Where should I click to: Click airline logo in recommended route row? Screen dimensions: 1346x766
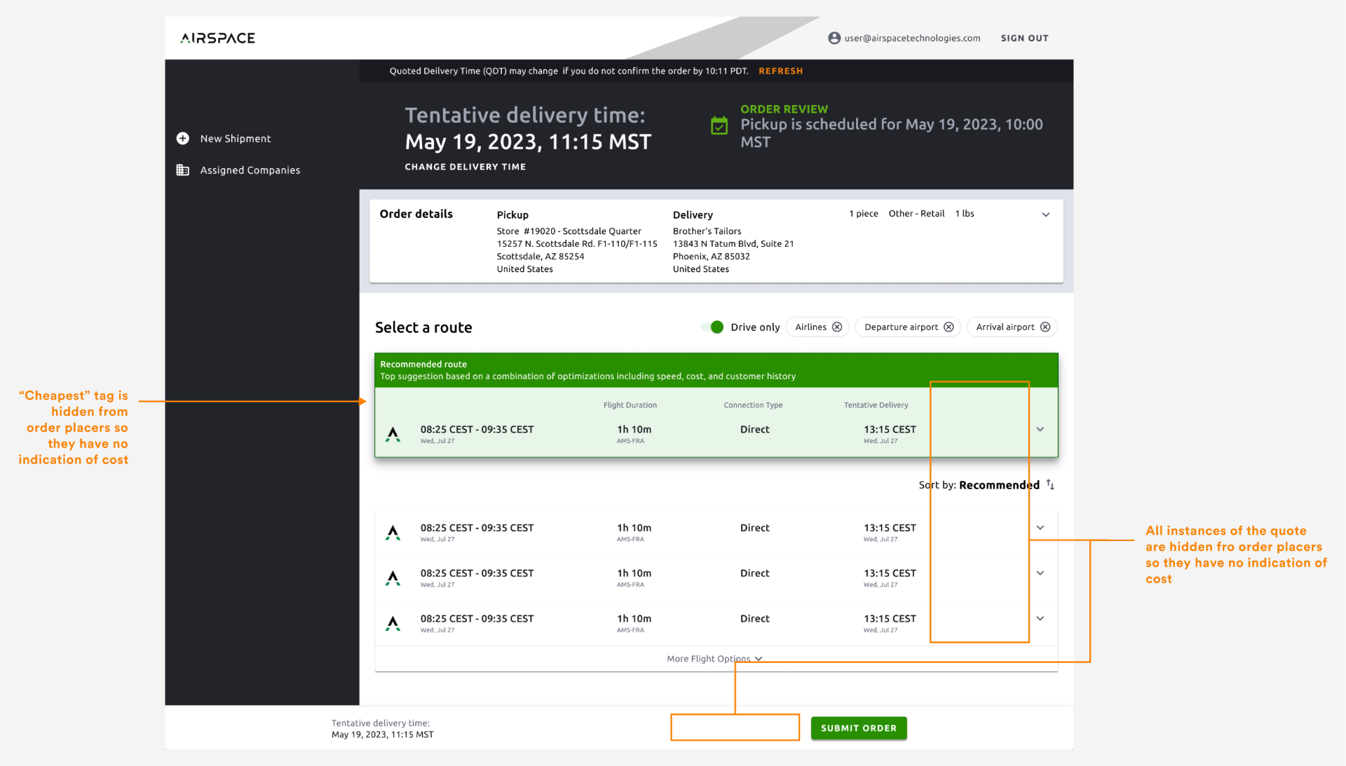393,435
